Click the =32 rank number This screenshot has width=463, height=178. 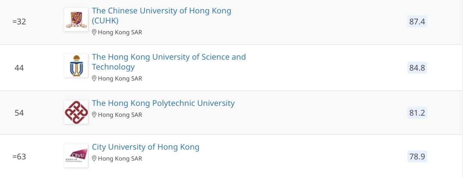(x=19, y=21)
